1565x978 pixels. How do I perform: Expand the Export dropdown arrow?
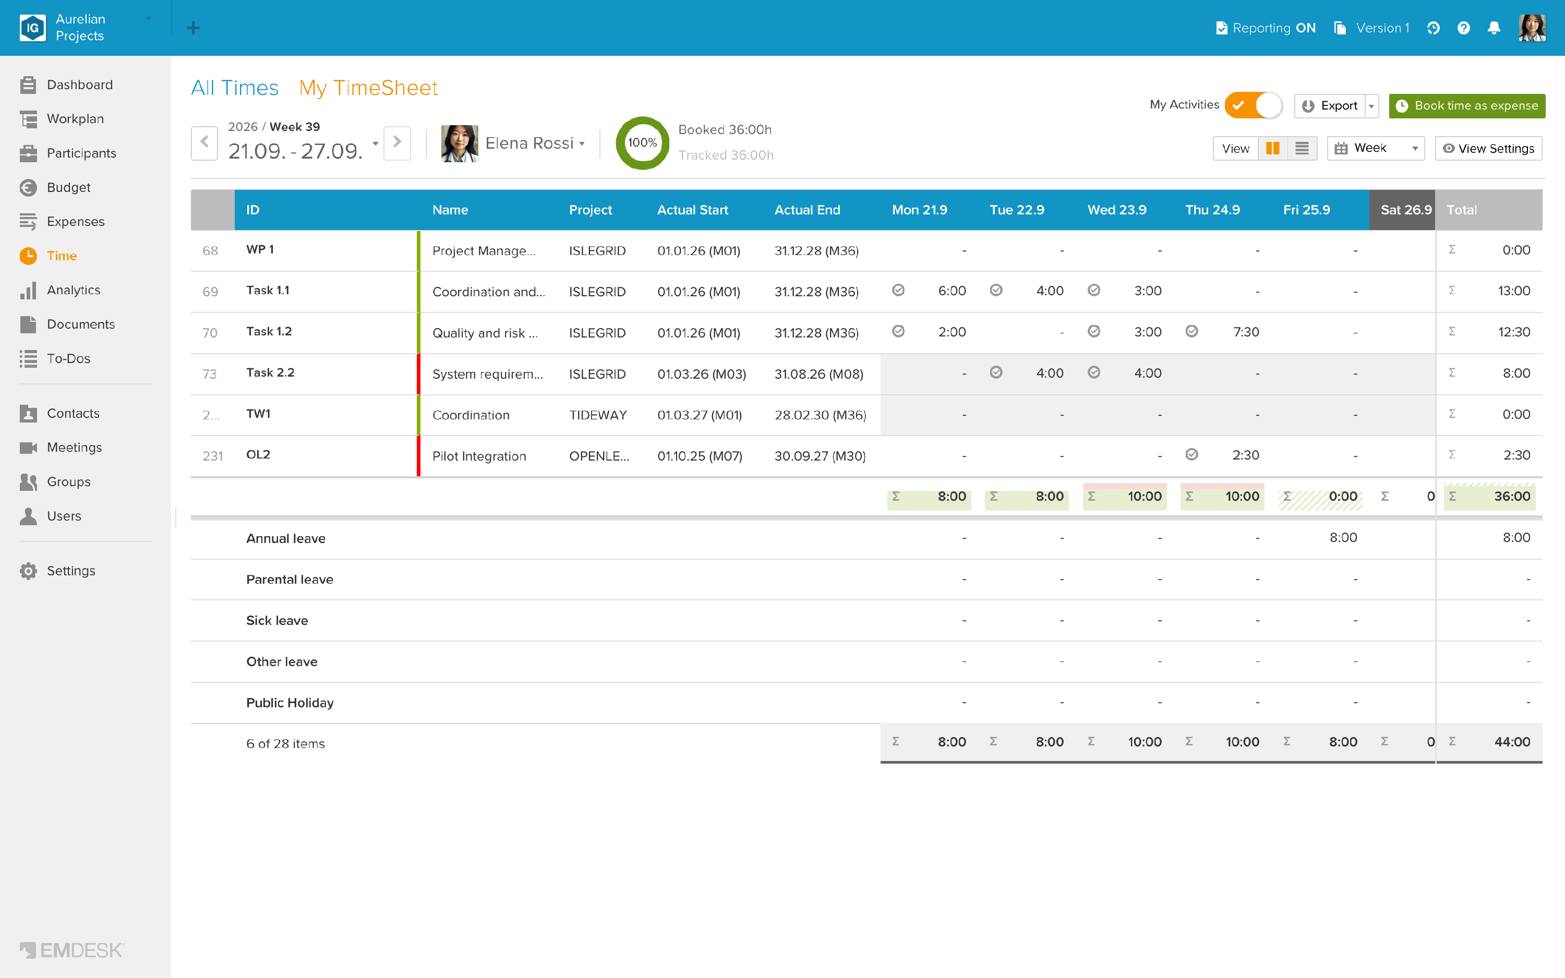coord(1371,106)
